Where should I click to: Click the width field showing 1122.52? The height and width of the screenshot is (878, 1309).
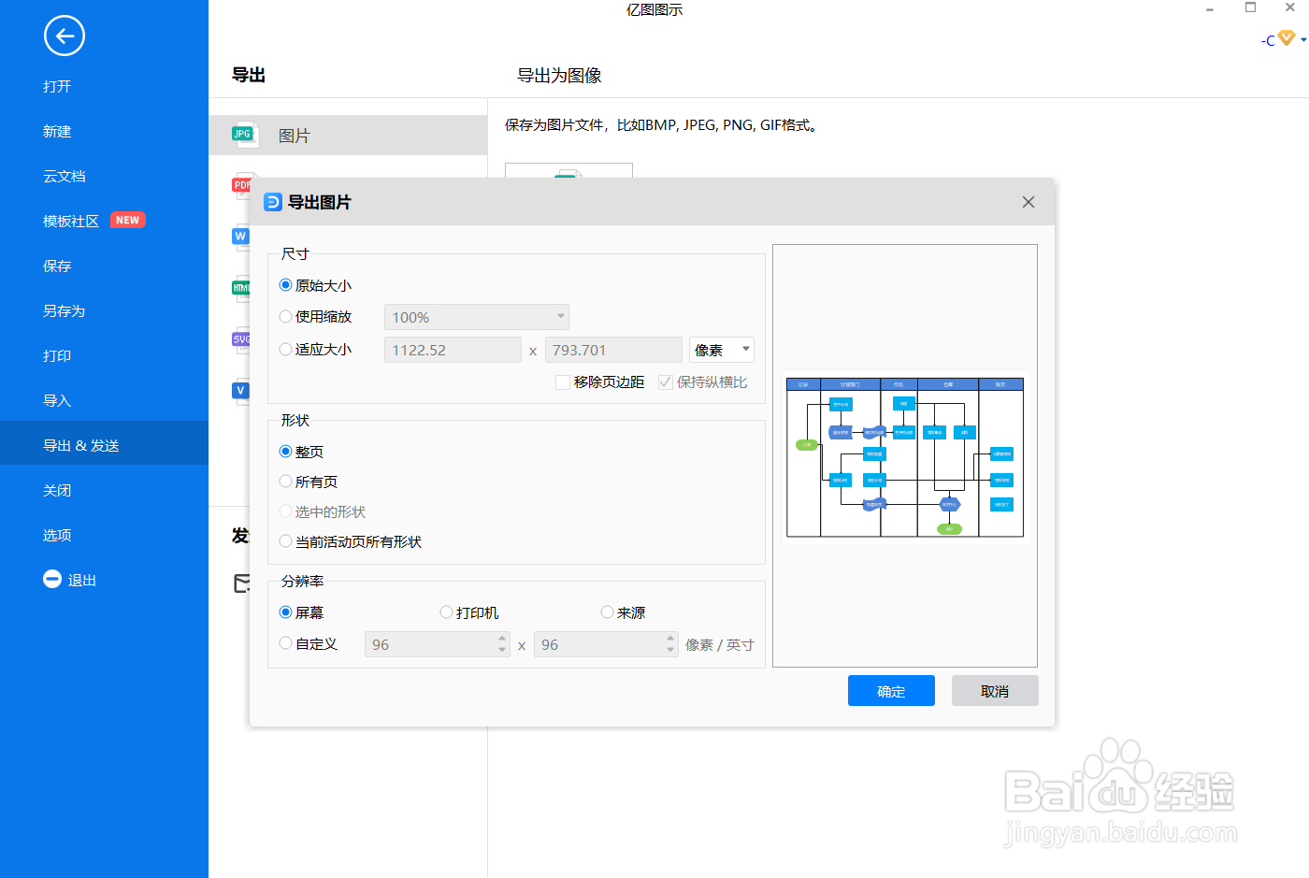click(453, 350)
